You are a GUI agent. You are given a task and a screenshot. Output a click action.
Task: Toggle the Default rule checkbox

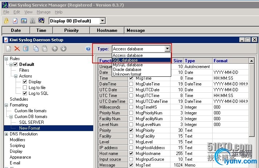(x=16, y=64)
